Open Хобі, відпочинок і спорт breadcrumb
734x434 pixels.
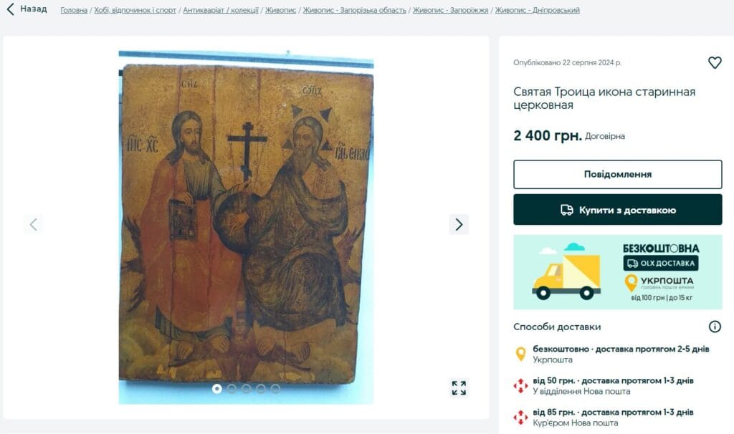coord(135,10)
